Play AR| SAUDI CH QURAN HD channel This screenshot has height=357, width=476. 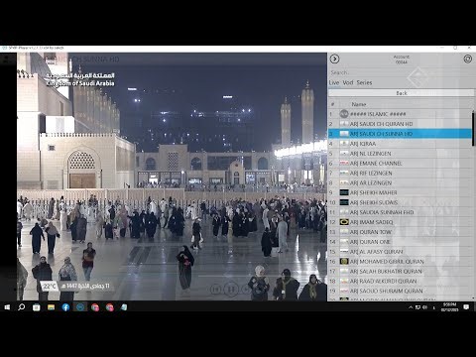400,124
